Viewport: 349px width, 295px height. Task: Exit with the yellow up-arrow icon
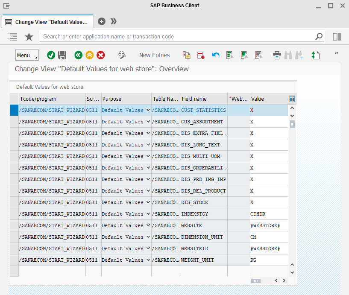point(90,55)
